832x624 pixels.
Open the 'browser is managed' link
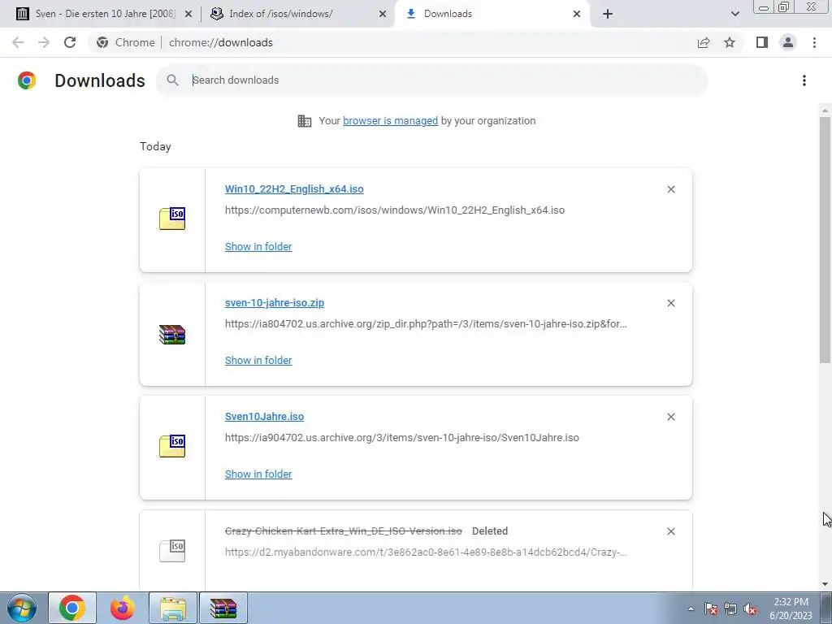click(x=390, y=120)
